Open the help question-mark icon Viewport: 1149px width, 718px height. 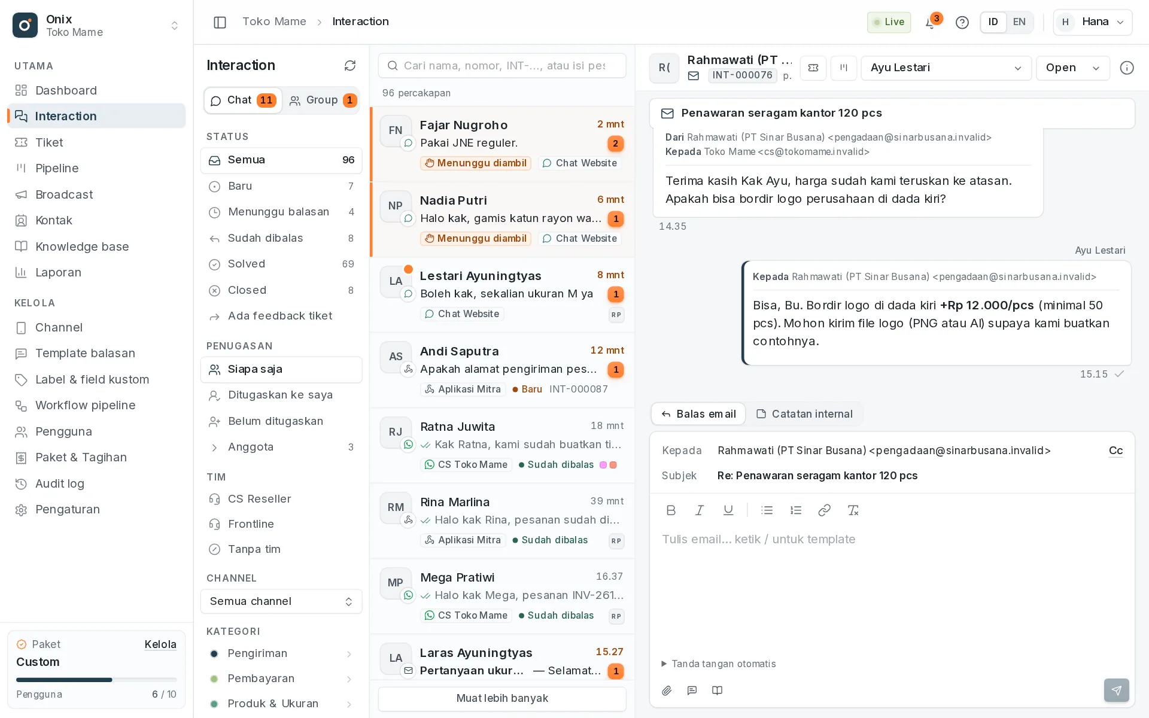tap(962, 22)
